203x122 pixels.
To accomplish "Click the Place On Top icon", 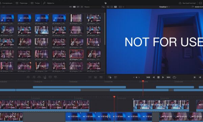I will [x=50, y=77].
